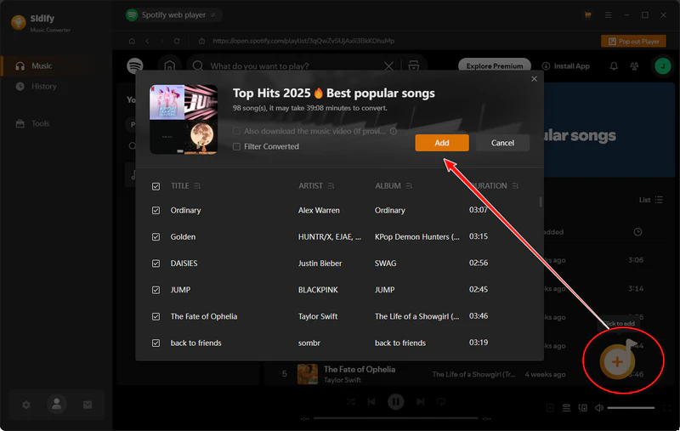This screenshot has width=680, height=431.
Task: Click the orange Add button
Action: point(442,143)
